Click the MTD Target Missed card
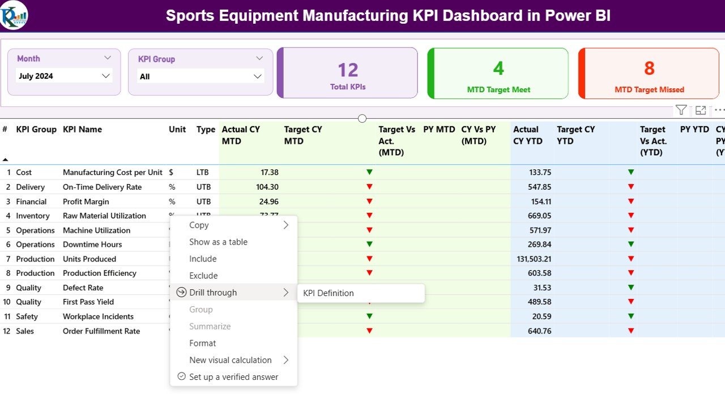725x394 pixels. click(x=648, y=73)
